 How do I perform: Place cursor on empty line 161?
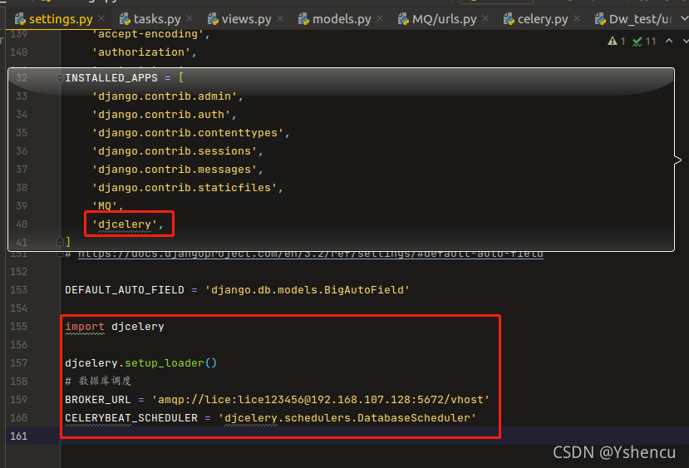[x=373, y=436]
